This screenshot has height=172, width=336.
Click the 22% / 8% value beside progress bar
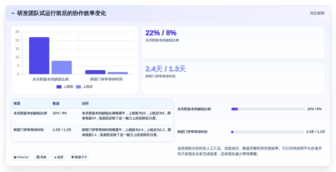pyautogui.click(x=314, y=109)
